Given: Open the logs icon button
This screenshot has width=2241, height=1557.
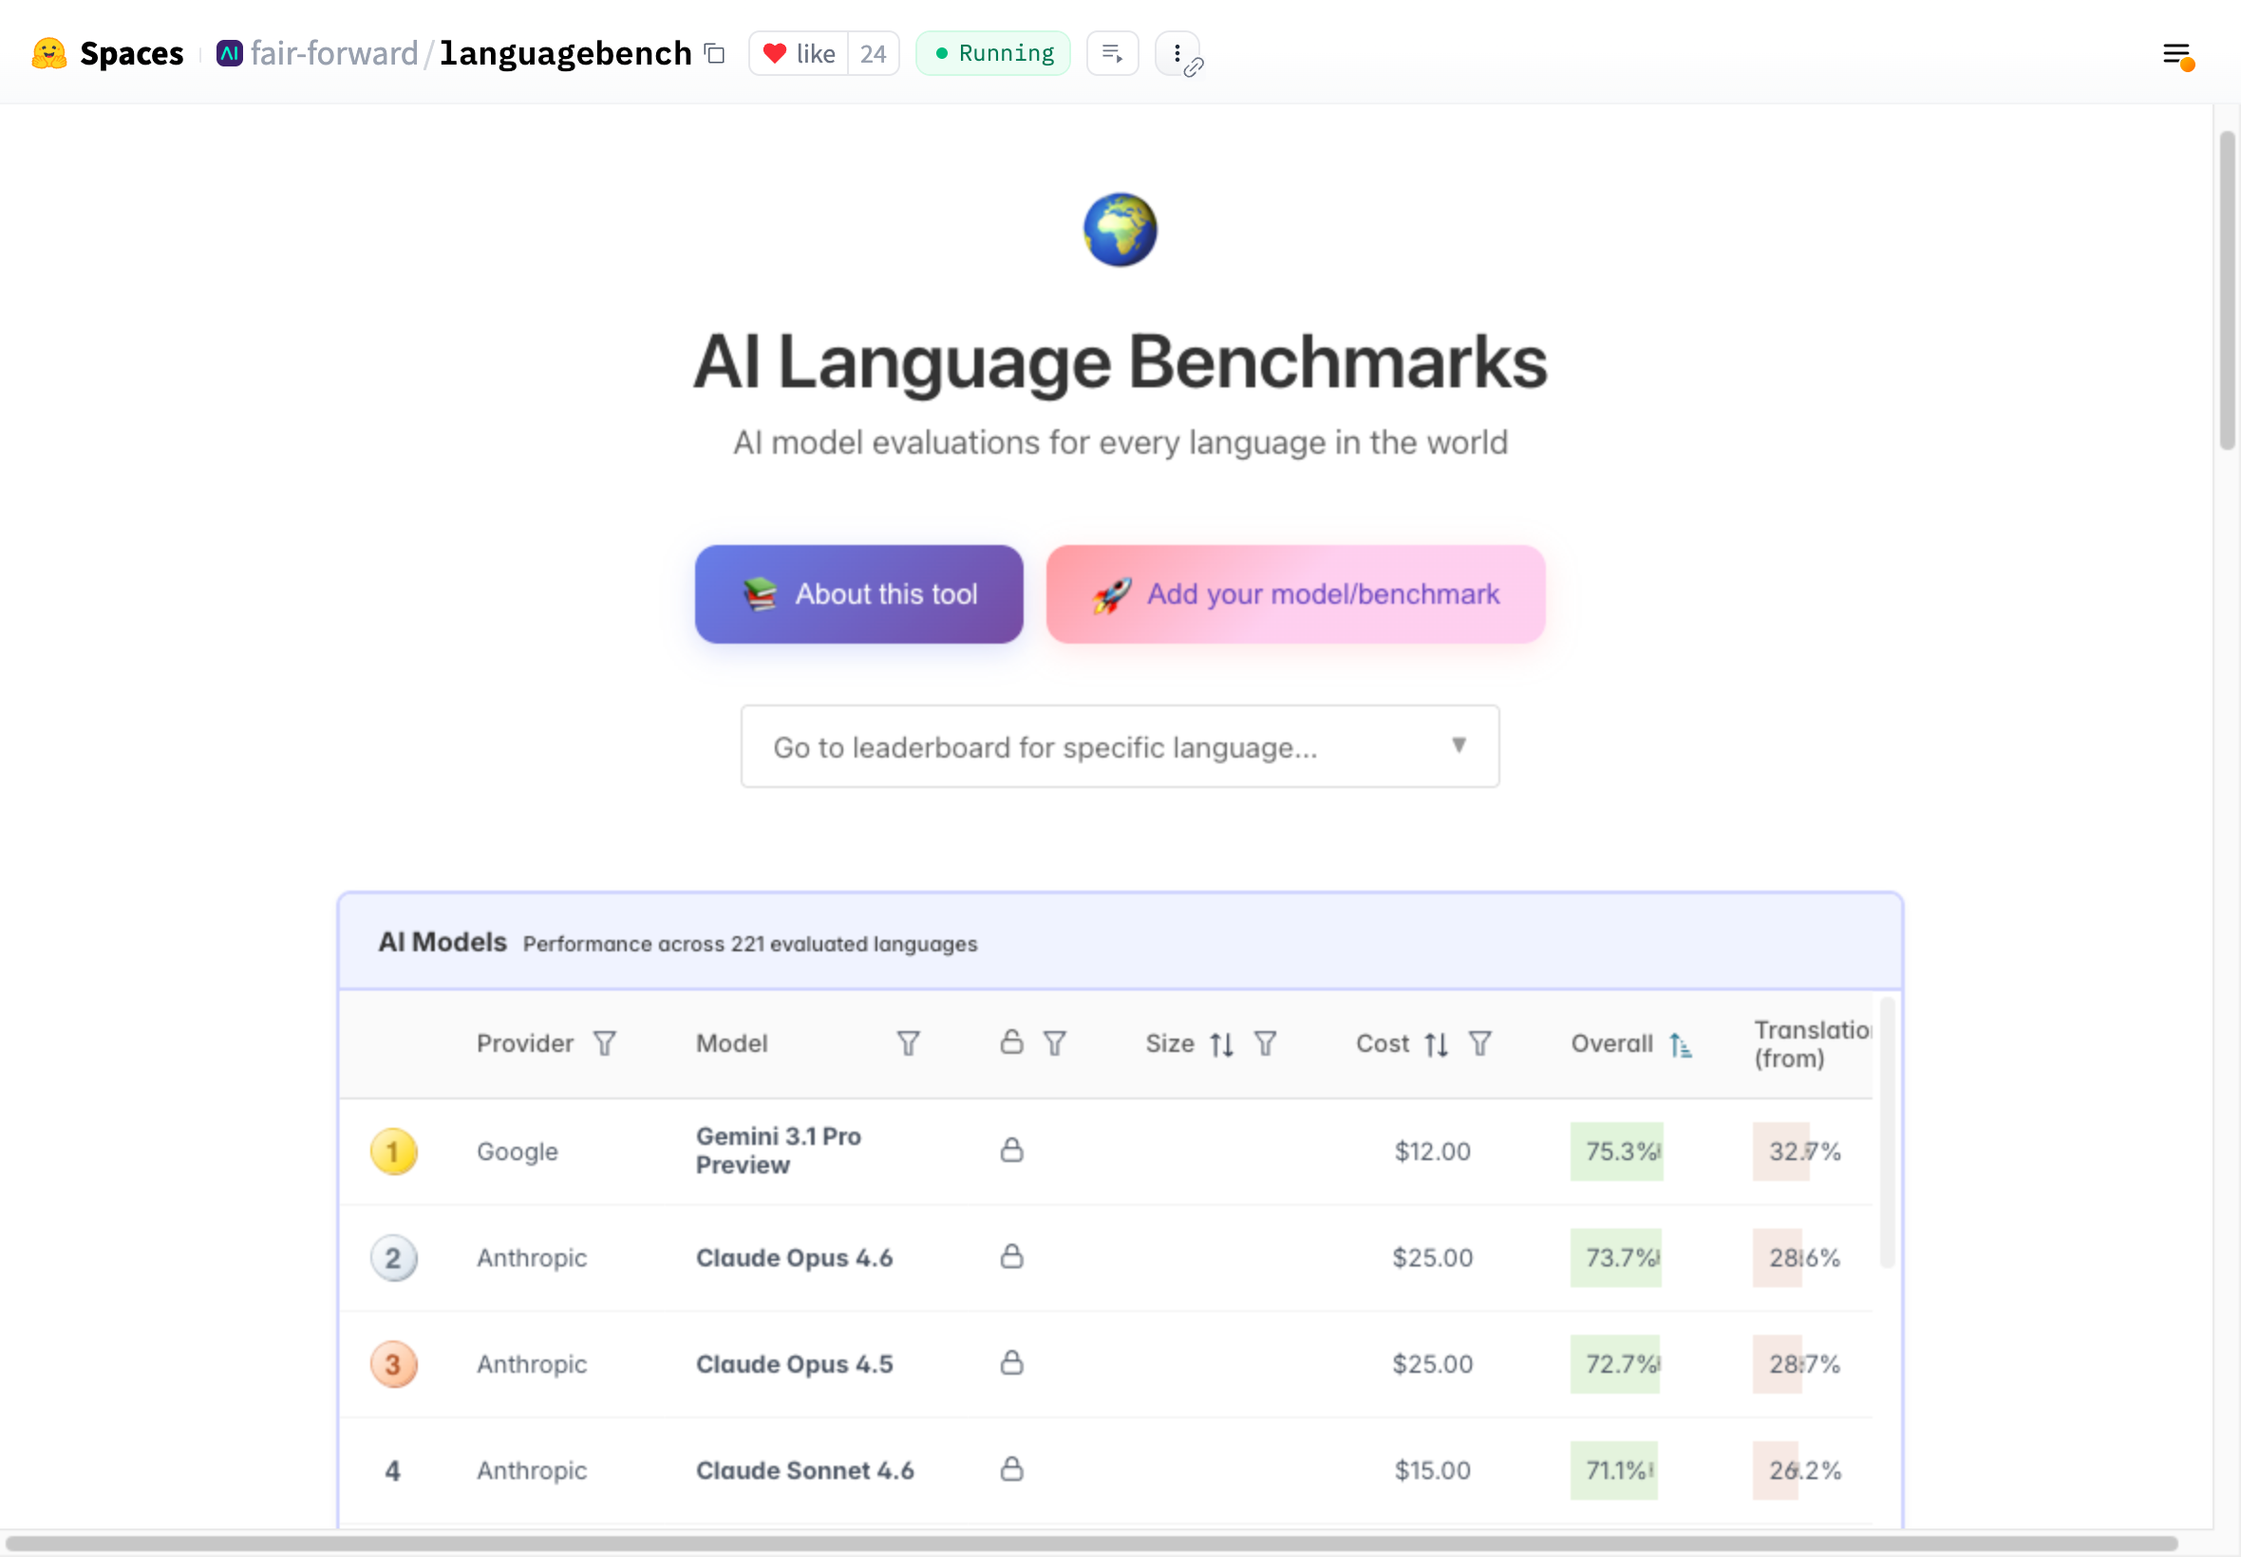Looking at the screenshot, I should pos(1112,52).
